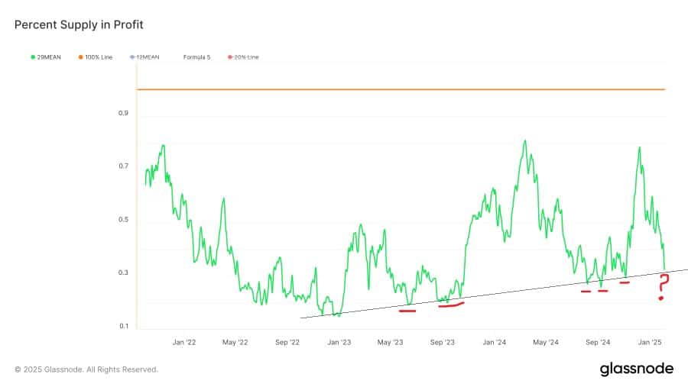This screenshot has height=387, width=688.
Task: Click the orange horizontal 100% line
Action: click(398, 89)
